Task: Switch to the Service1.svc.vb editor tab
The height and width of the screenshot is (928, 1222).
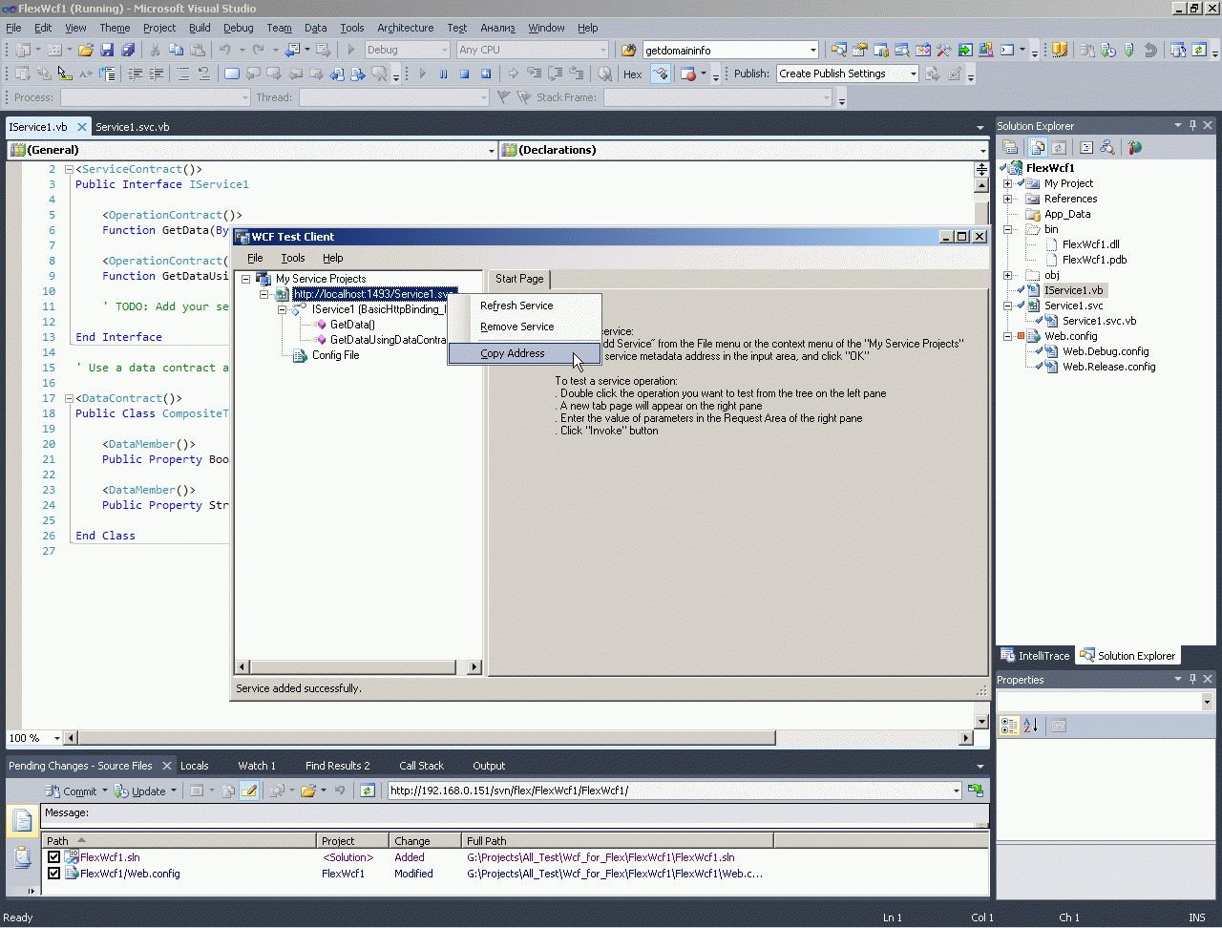Action: point(133,127)
